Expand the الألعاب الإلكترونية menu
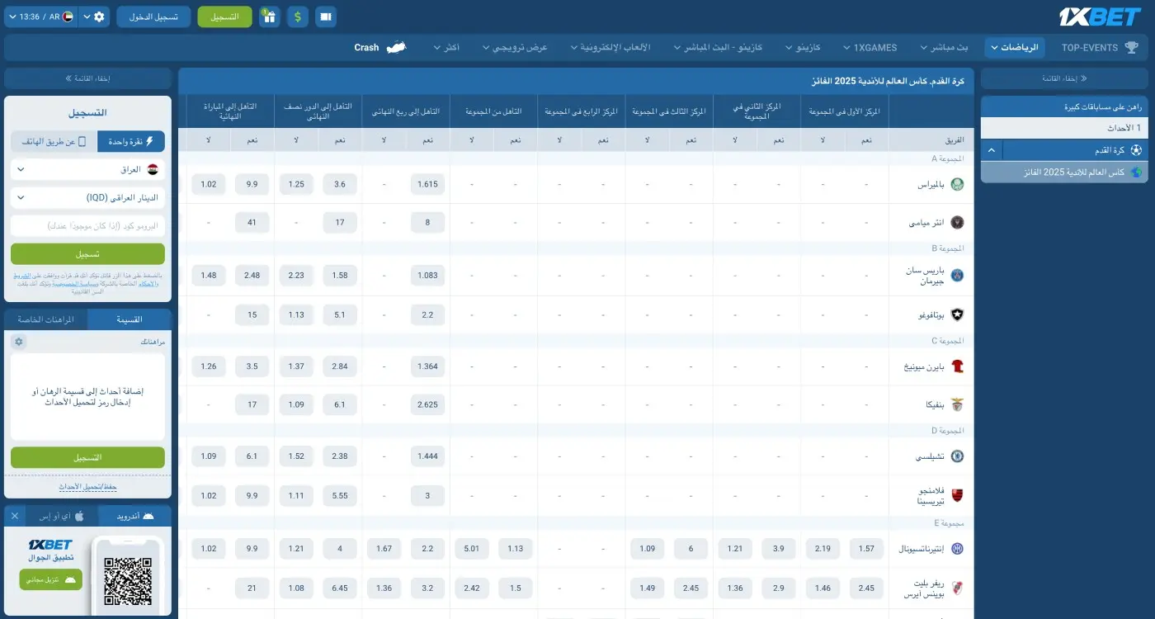The image size is (1155, 619). point(610,48)
